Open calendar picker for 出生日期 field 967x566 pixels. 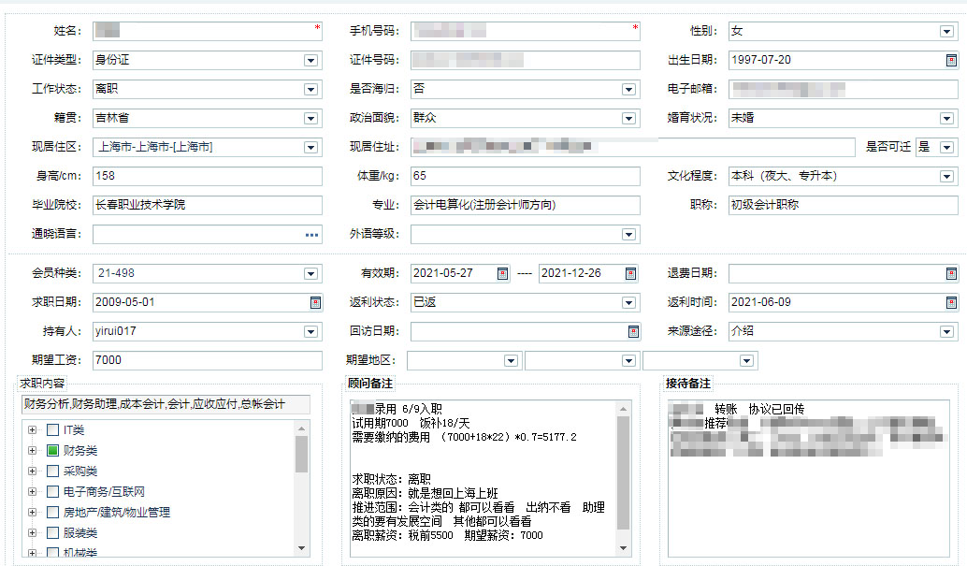pos(951,60)
